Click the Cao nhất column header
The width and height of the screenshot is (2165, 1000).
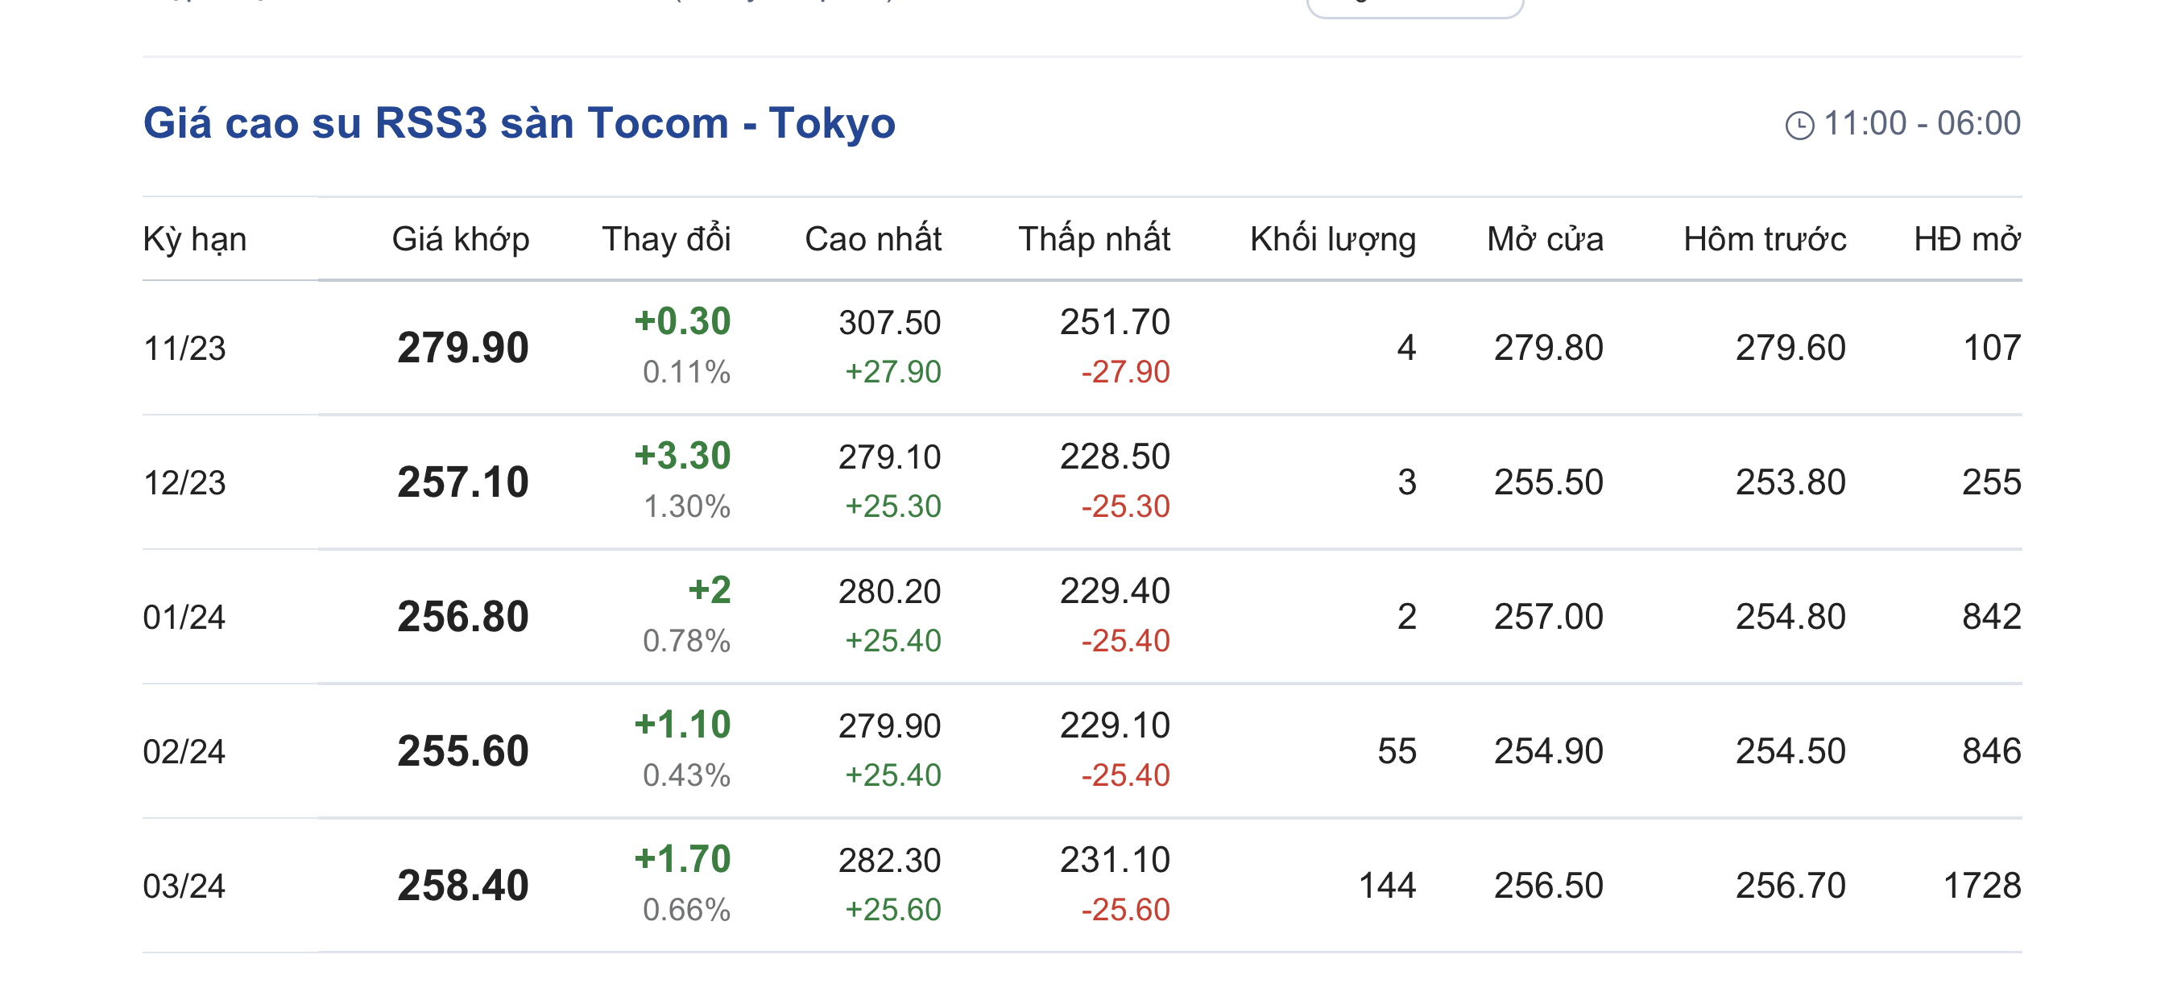pyautogui.click(x=872, y=239)
